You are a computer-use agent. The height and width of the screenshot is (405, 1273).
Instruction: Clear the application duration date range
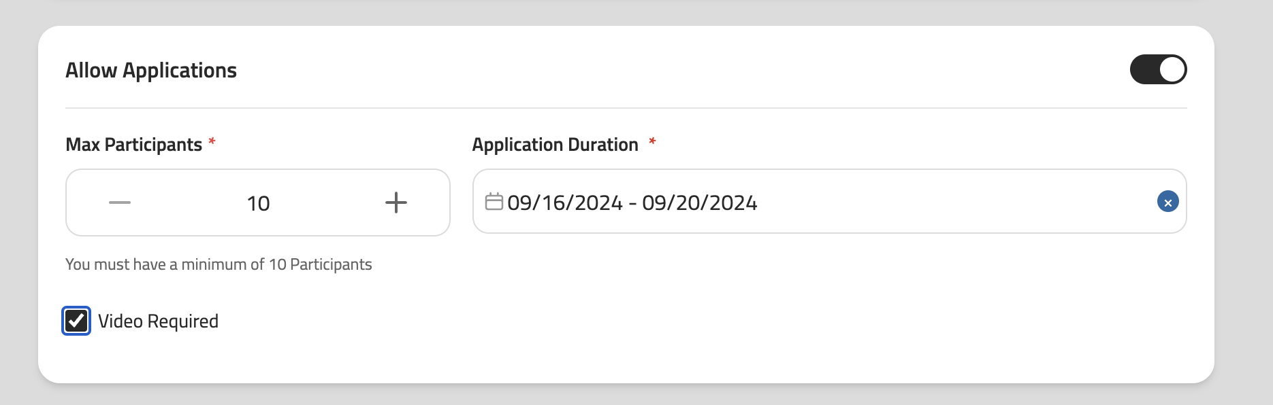coord(1167,202)
